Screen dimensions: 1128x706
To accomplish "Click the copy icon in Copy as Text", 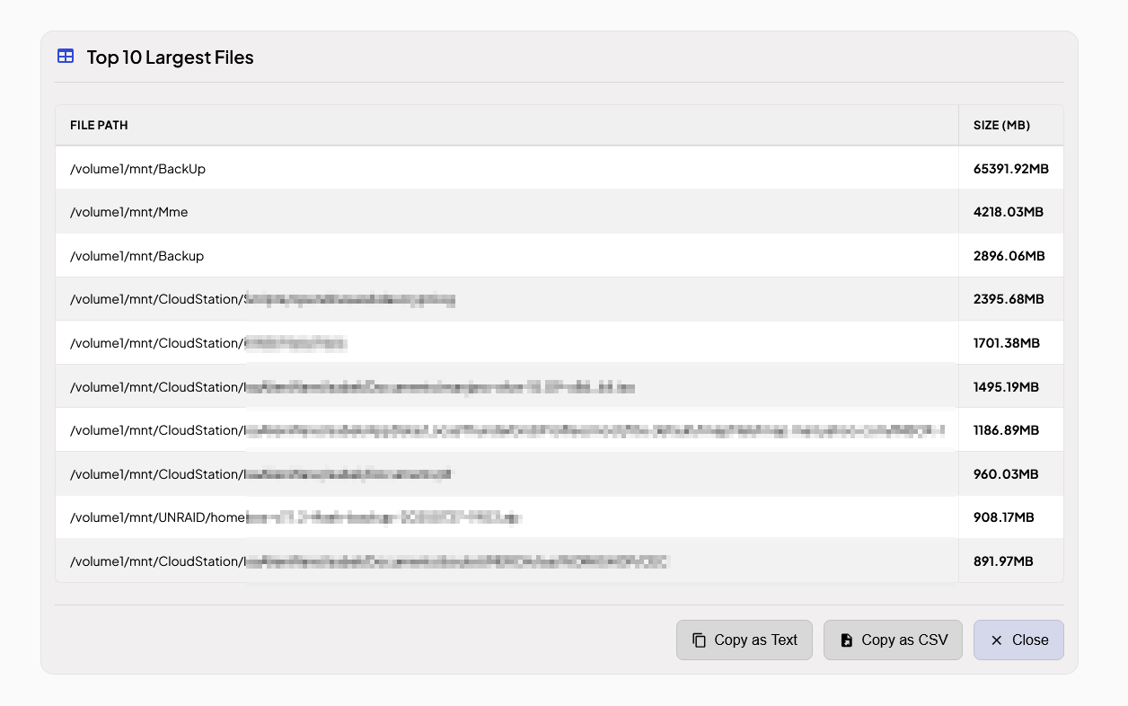I will click(699, 640).
